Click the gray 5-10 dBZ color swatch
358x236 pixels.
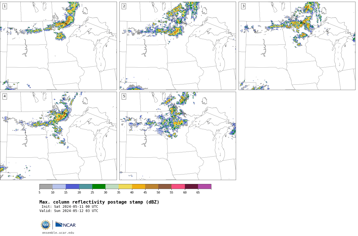point(46,187)
